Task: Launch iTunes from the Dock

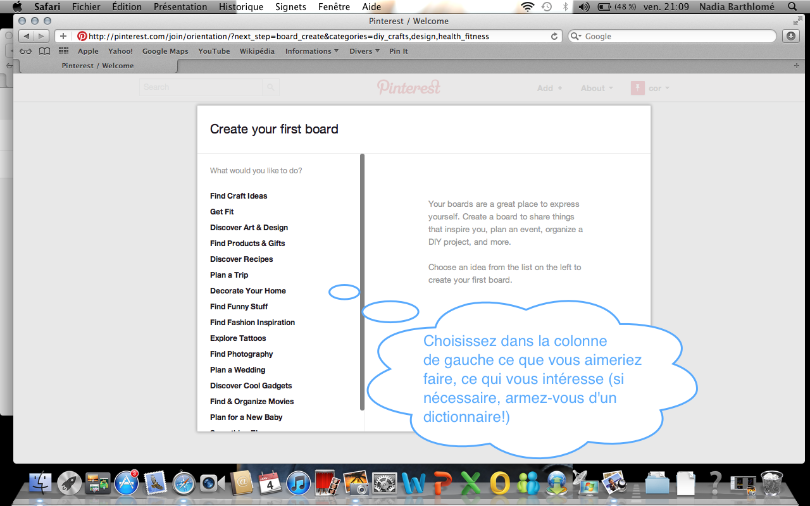Action: [x=298, y=483]
